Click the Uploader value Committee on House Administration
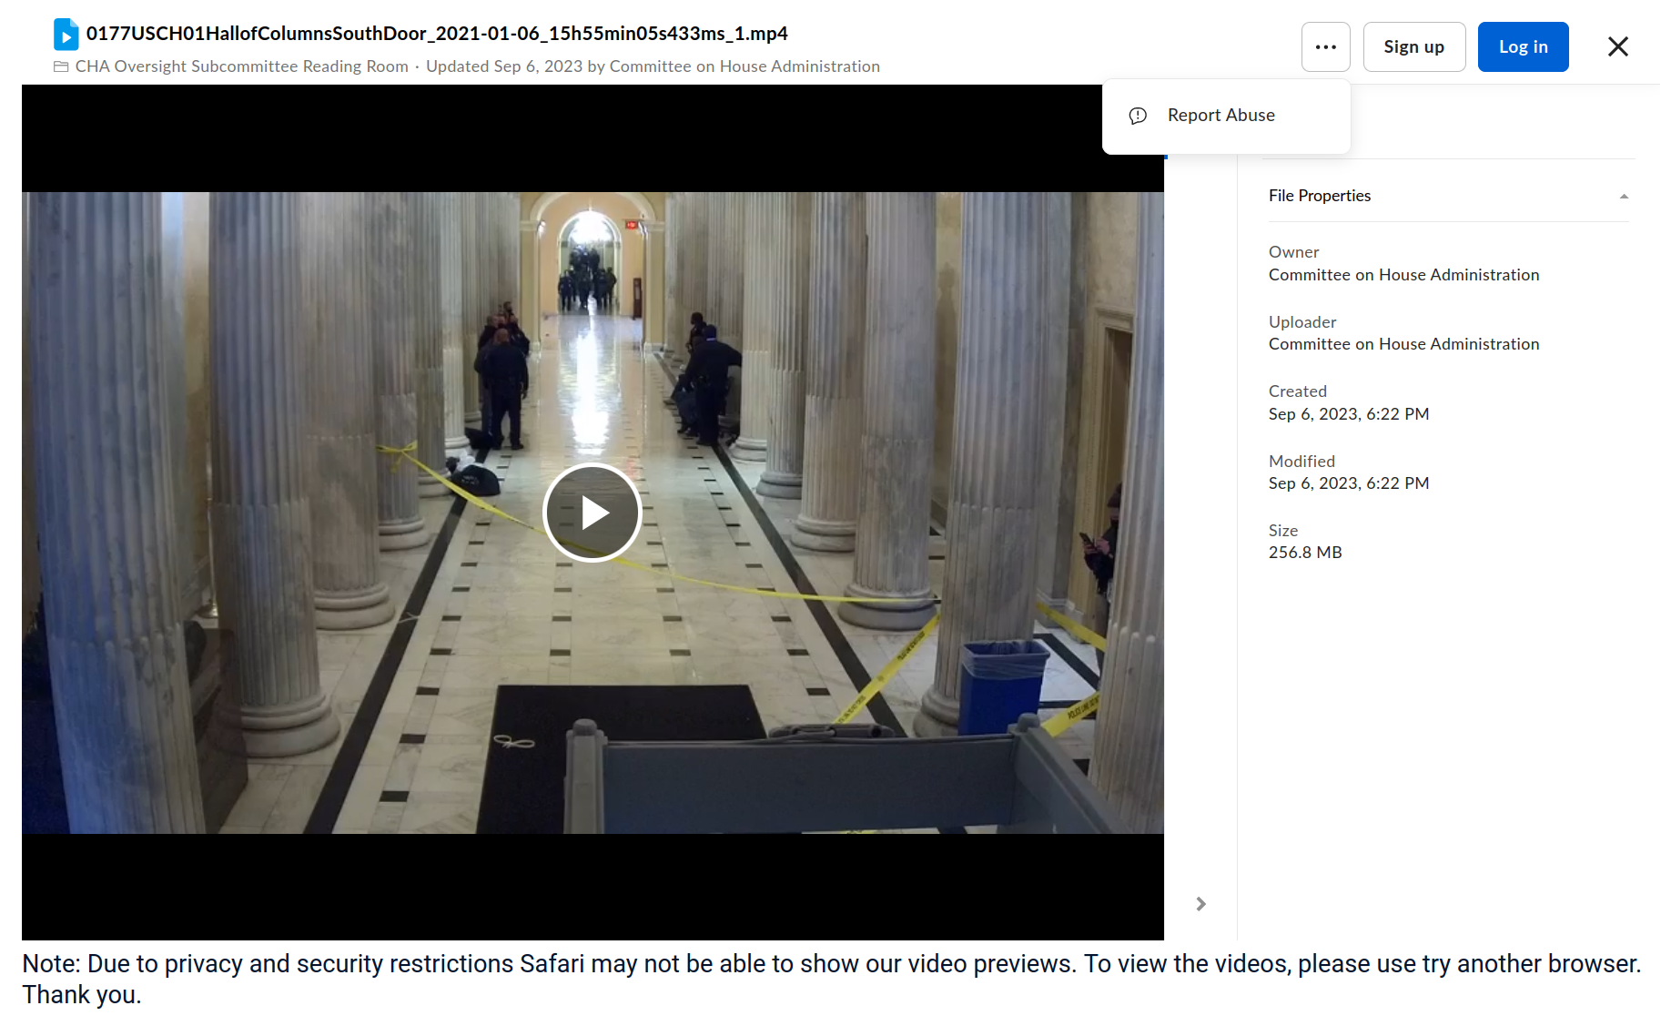 [1403, 344]
